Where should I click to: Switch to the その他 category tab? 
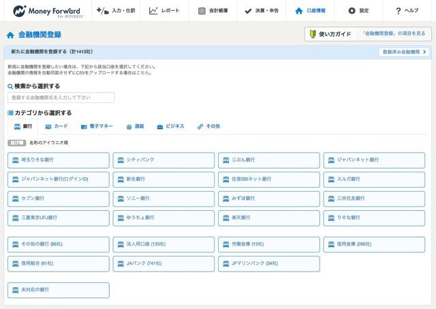[208, 127]
